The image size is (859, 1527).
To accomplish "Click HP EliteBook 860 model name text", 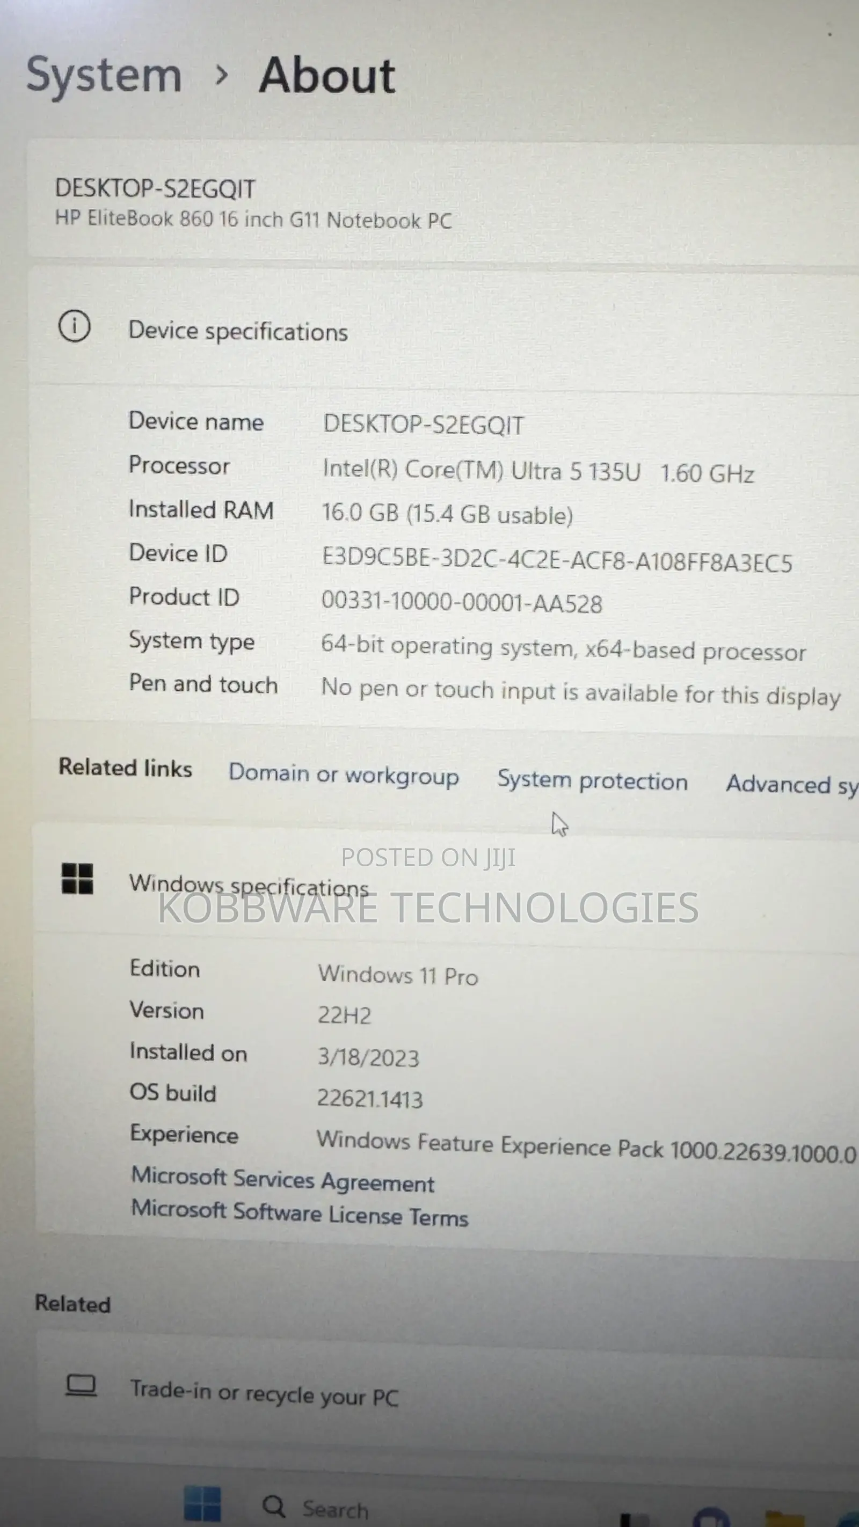I will click(253, 220).
